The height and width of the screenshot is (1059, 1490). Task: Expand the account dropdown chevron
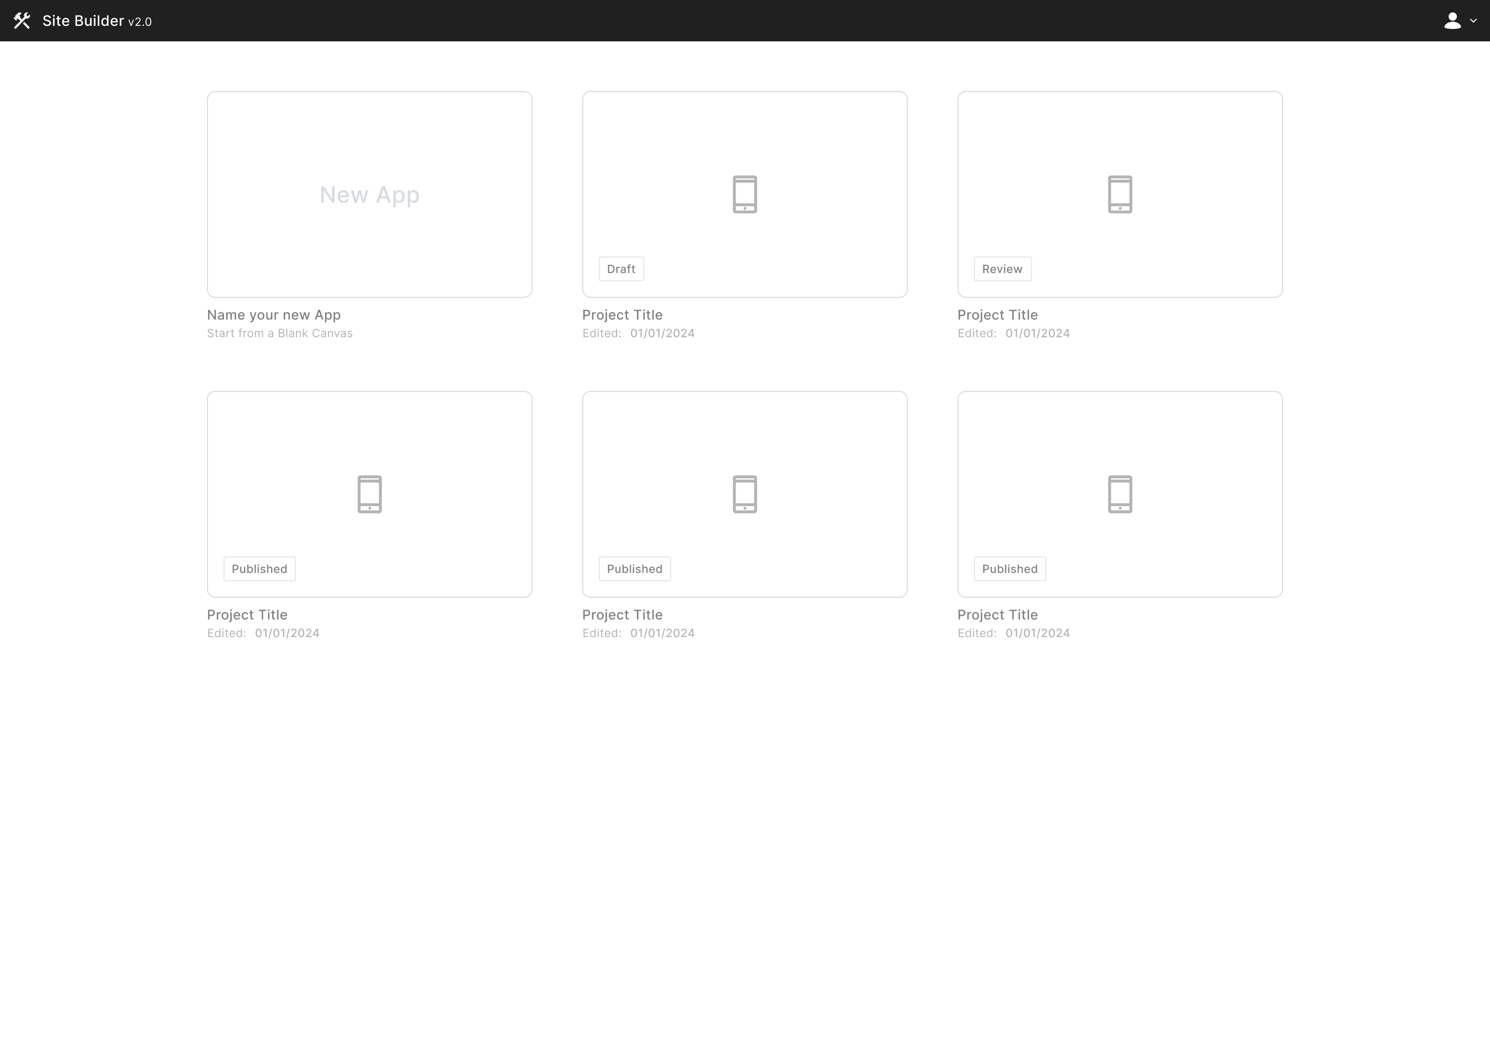1473,21
